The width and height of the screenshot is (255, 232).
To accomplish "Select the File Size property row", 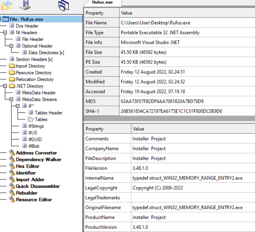I will point(170,52).
